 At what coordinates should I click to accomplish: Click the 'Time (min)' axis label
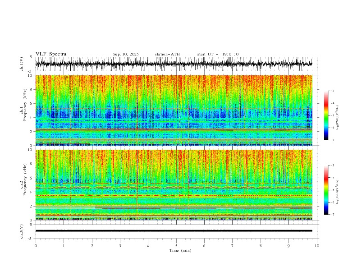(x=180, y=250)
